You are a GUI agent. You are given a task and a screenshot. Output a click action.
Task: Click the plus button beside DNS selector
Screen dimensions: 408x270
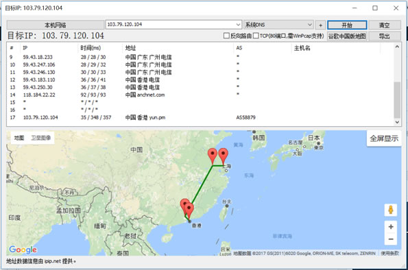coord(320,25)
